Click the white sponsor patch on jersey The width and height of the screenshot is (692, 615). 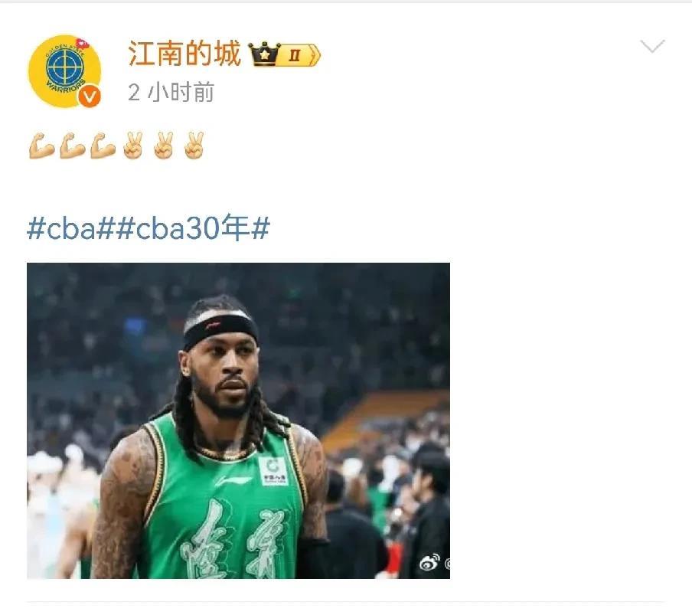[273, 471]
